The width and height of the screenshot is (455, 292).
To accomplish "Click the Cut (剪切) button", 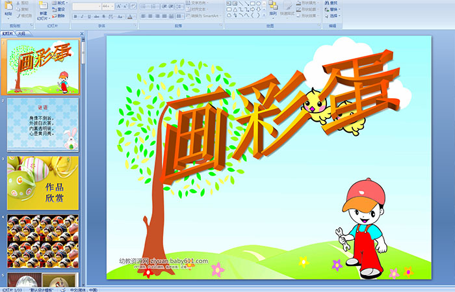I will tap(22, 3).
